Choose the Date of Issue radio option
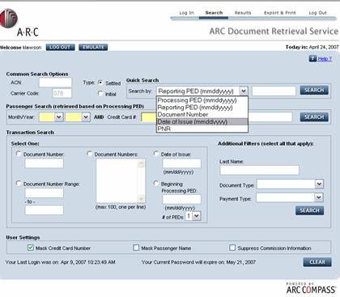This screenshot has width=340, height=297. [x=156, y=154]
